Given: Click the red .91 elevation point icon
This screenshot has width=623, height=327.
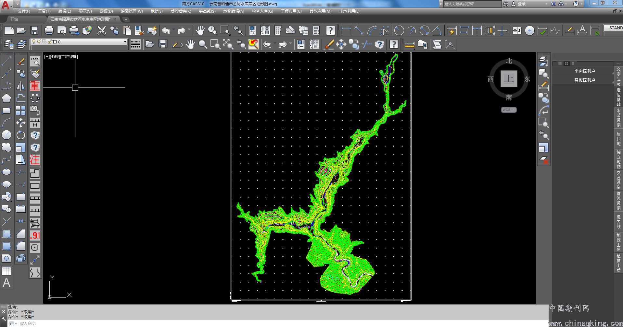Looking at the screenshot, I should point(35,235).
